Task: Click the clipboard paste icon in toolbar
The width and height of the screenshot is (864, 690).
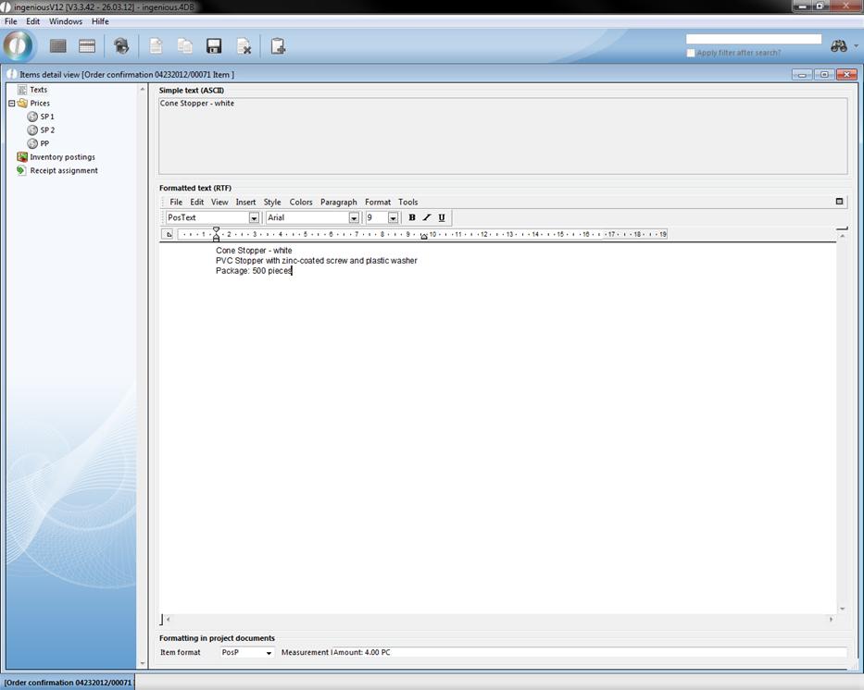Action: 278,46
